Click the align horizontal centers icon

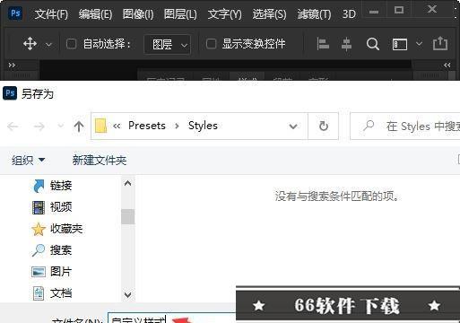(346, 44)
